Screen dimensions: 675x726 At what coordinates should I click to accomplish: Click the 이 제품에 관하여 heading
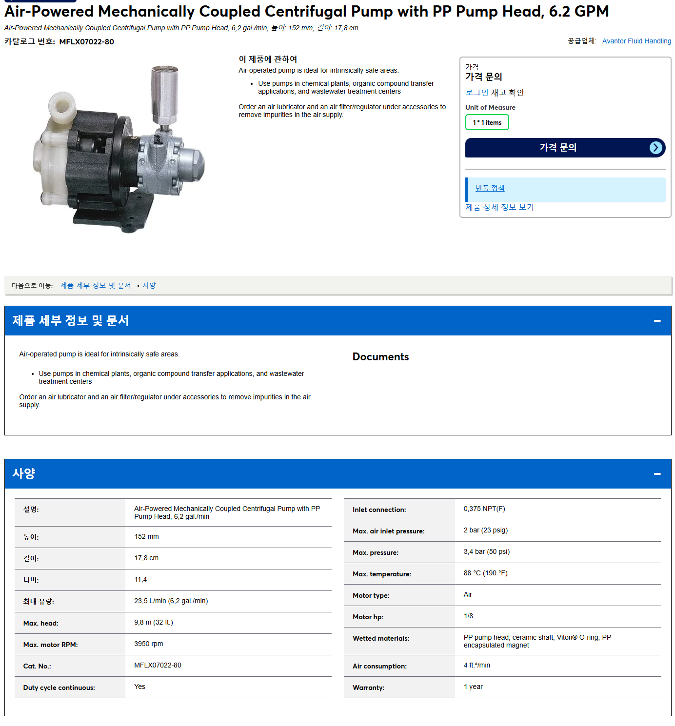click(x=268, y=59)
